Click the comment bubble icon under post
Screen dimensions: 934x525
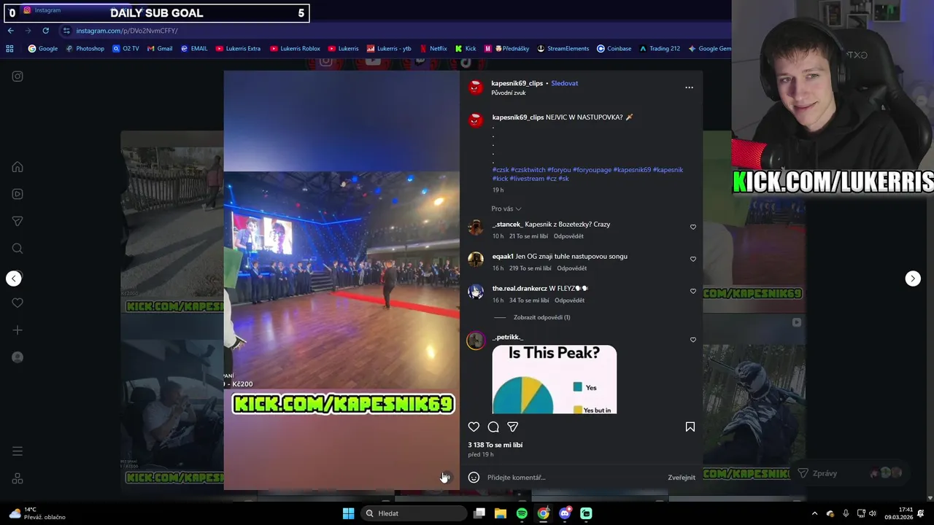(493, 427)
